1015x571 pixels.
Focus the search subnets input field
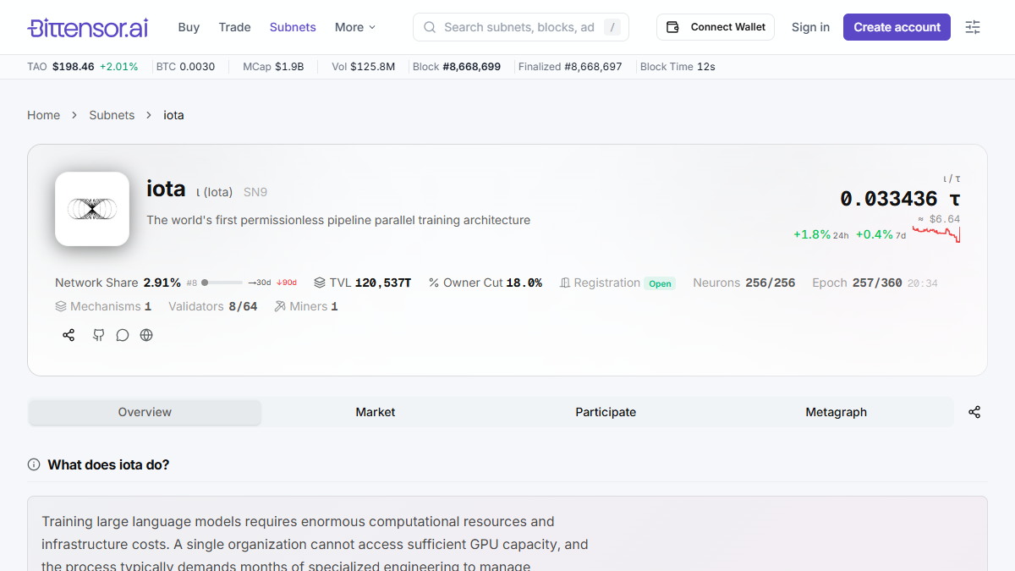coord(521,27)
